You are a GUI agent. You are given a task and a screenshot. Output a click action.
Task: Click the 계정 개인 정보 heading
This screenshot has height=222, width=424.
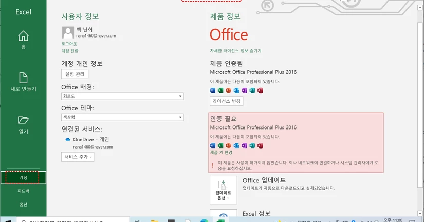pyautogui.click(x=82, y=64)
